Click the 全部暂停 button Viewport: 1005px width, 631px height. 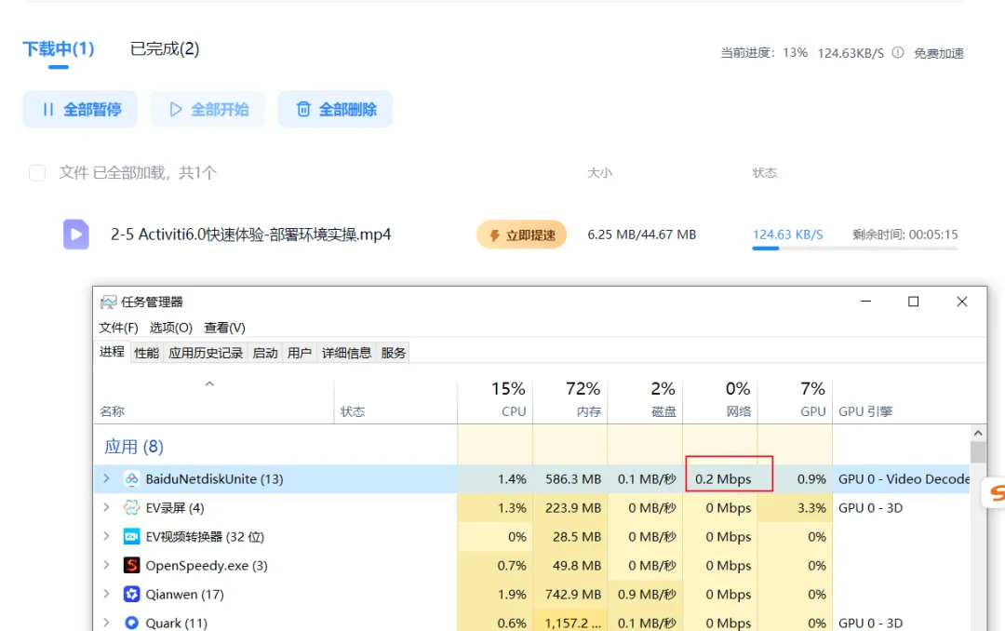[x=80, y=109]
